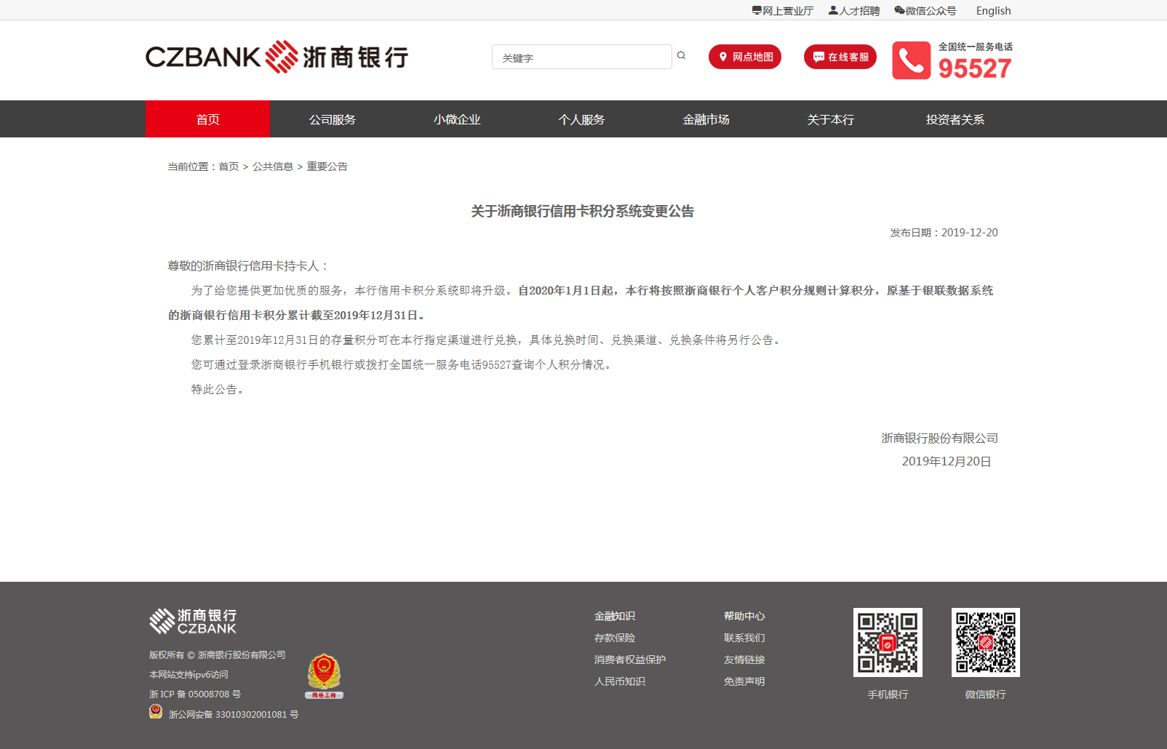Click the signature 浙商银行股份有限公司 in announcement
Screen dimensions: 1167x749
(x=940, y=438)
